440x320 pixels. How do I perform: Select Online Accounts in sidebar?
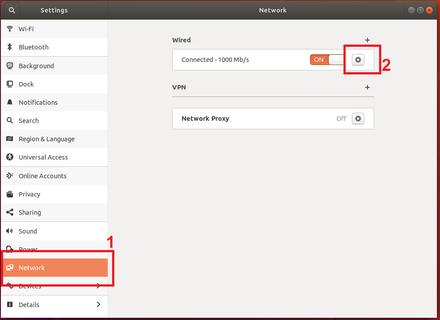tap(42, 176)
